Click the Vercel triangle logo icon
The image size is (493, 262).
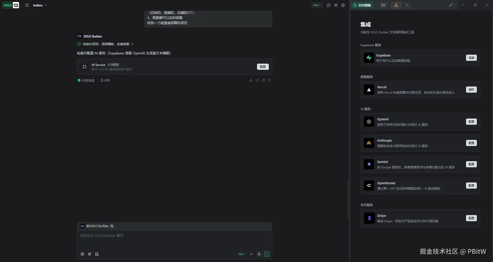click(369, 90)
